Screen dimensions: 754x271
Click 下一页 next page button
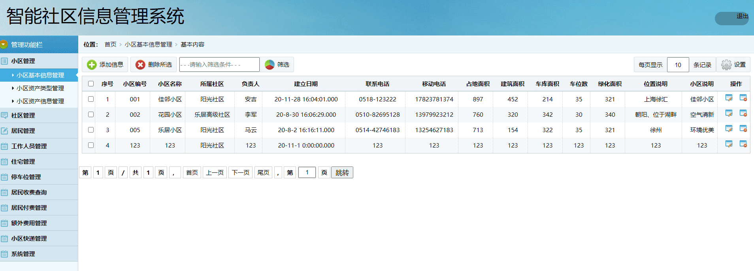coord(241,173)
